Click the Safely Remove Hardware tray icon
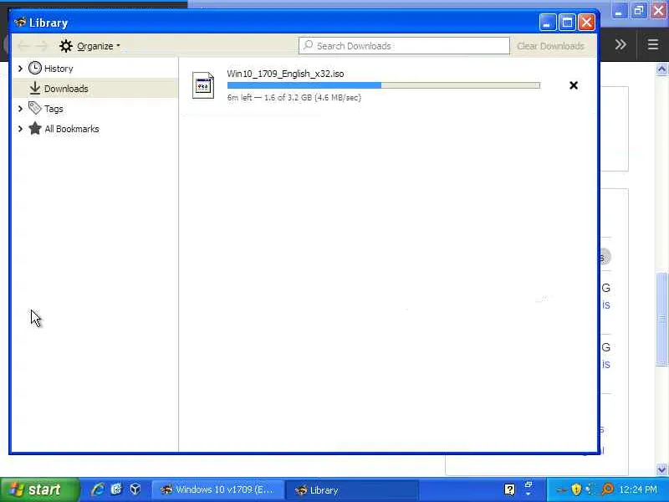Screen dimensions: 669x502 point(562,489)
